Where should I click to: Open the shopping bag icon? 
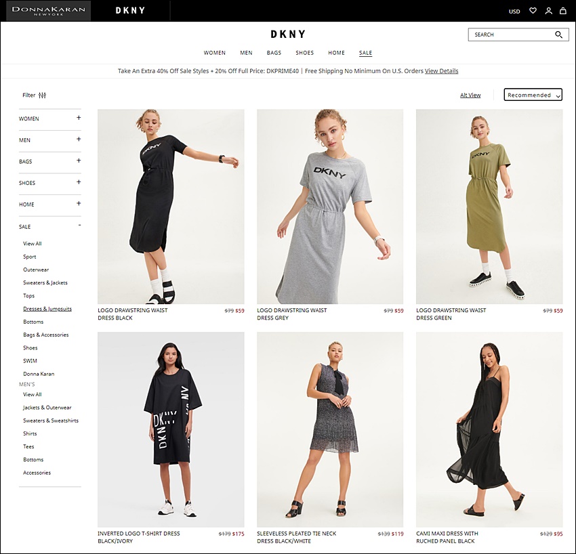(x=562, y=11)
